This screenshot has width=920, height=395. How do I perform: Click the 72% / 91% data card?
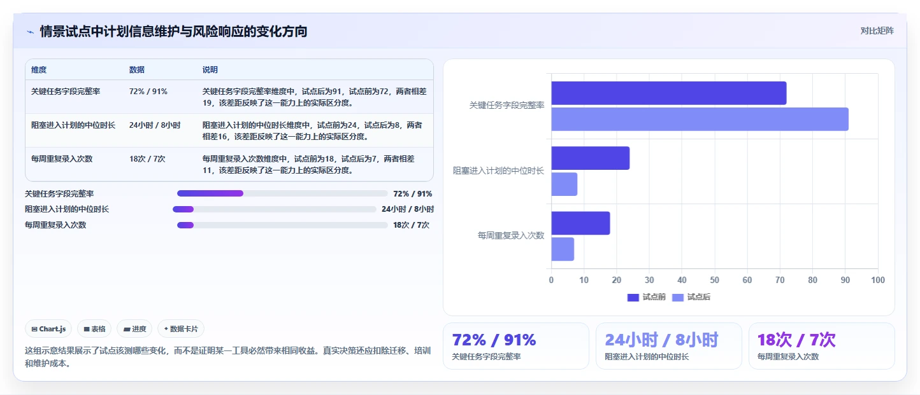point(516,346)
